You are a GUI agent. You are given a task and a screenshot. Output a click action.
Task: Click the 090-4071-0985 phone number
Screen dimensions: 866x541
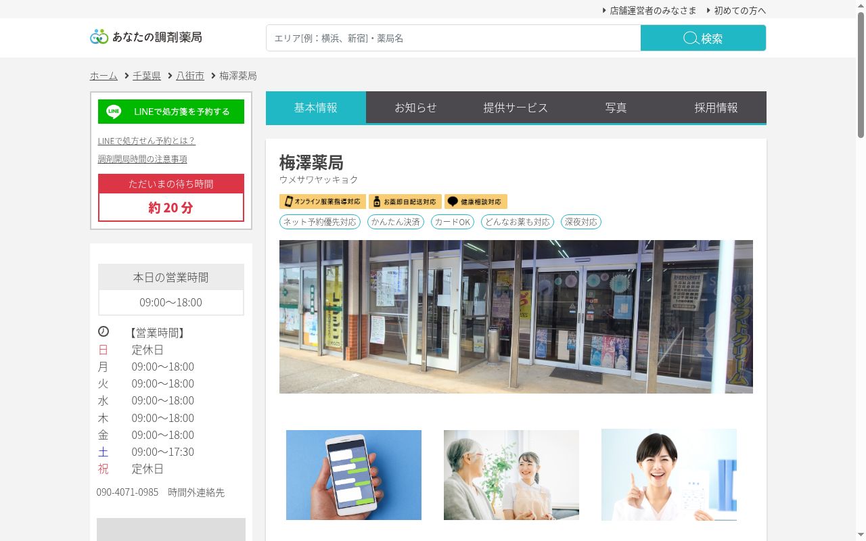127,492
